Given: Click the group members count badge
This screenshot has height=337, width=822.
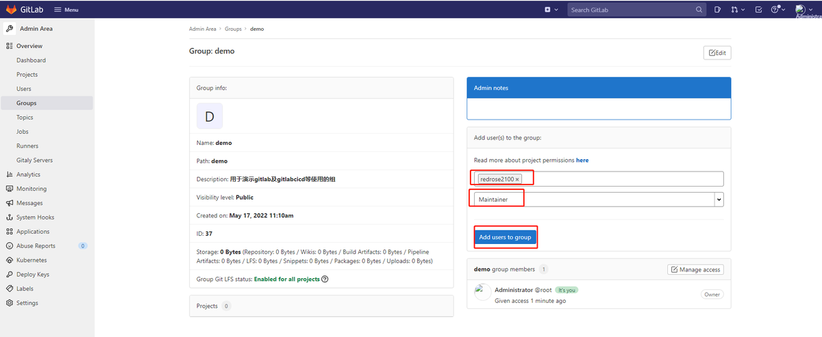Looking at the screenshot, I should pyautogui.click(x=543, y=269).
